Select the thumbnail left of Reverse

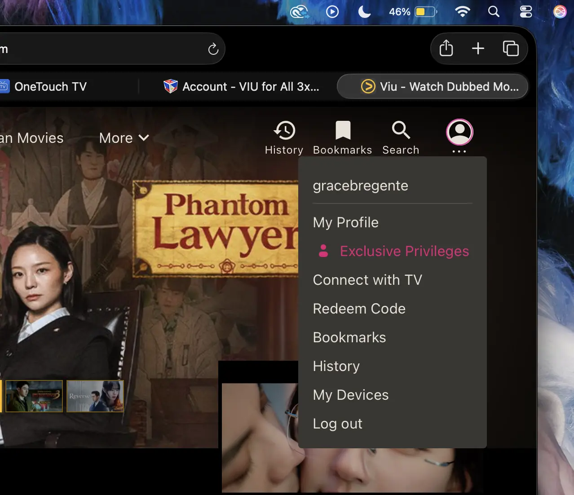(34, 396)
